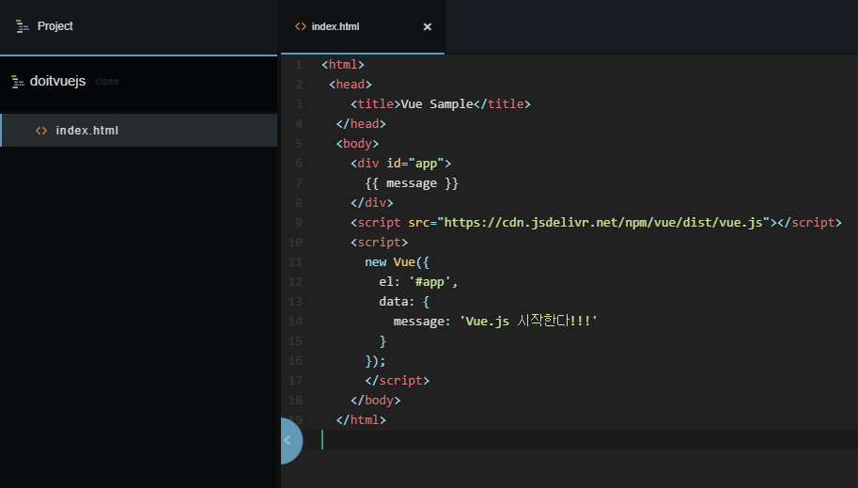Collapse the sidebar with the blue arrow button
Screen dimensions: 858x488
point(291,440)
